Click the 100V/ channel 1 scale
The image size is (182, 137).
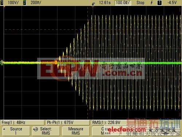(13, 3)
